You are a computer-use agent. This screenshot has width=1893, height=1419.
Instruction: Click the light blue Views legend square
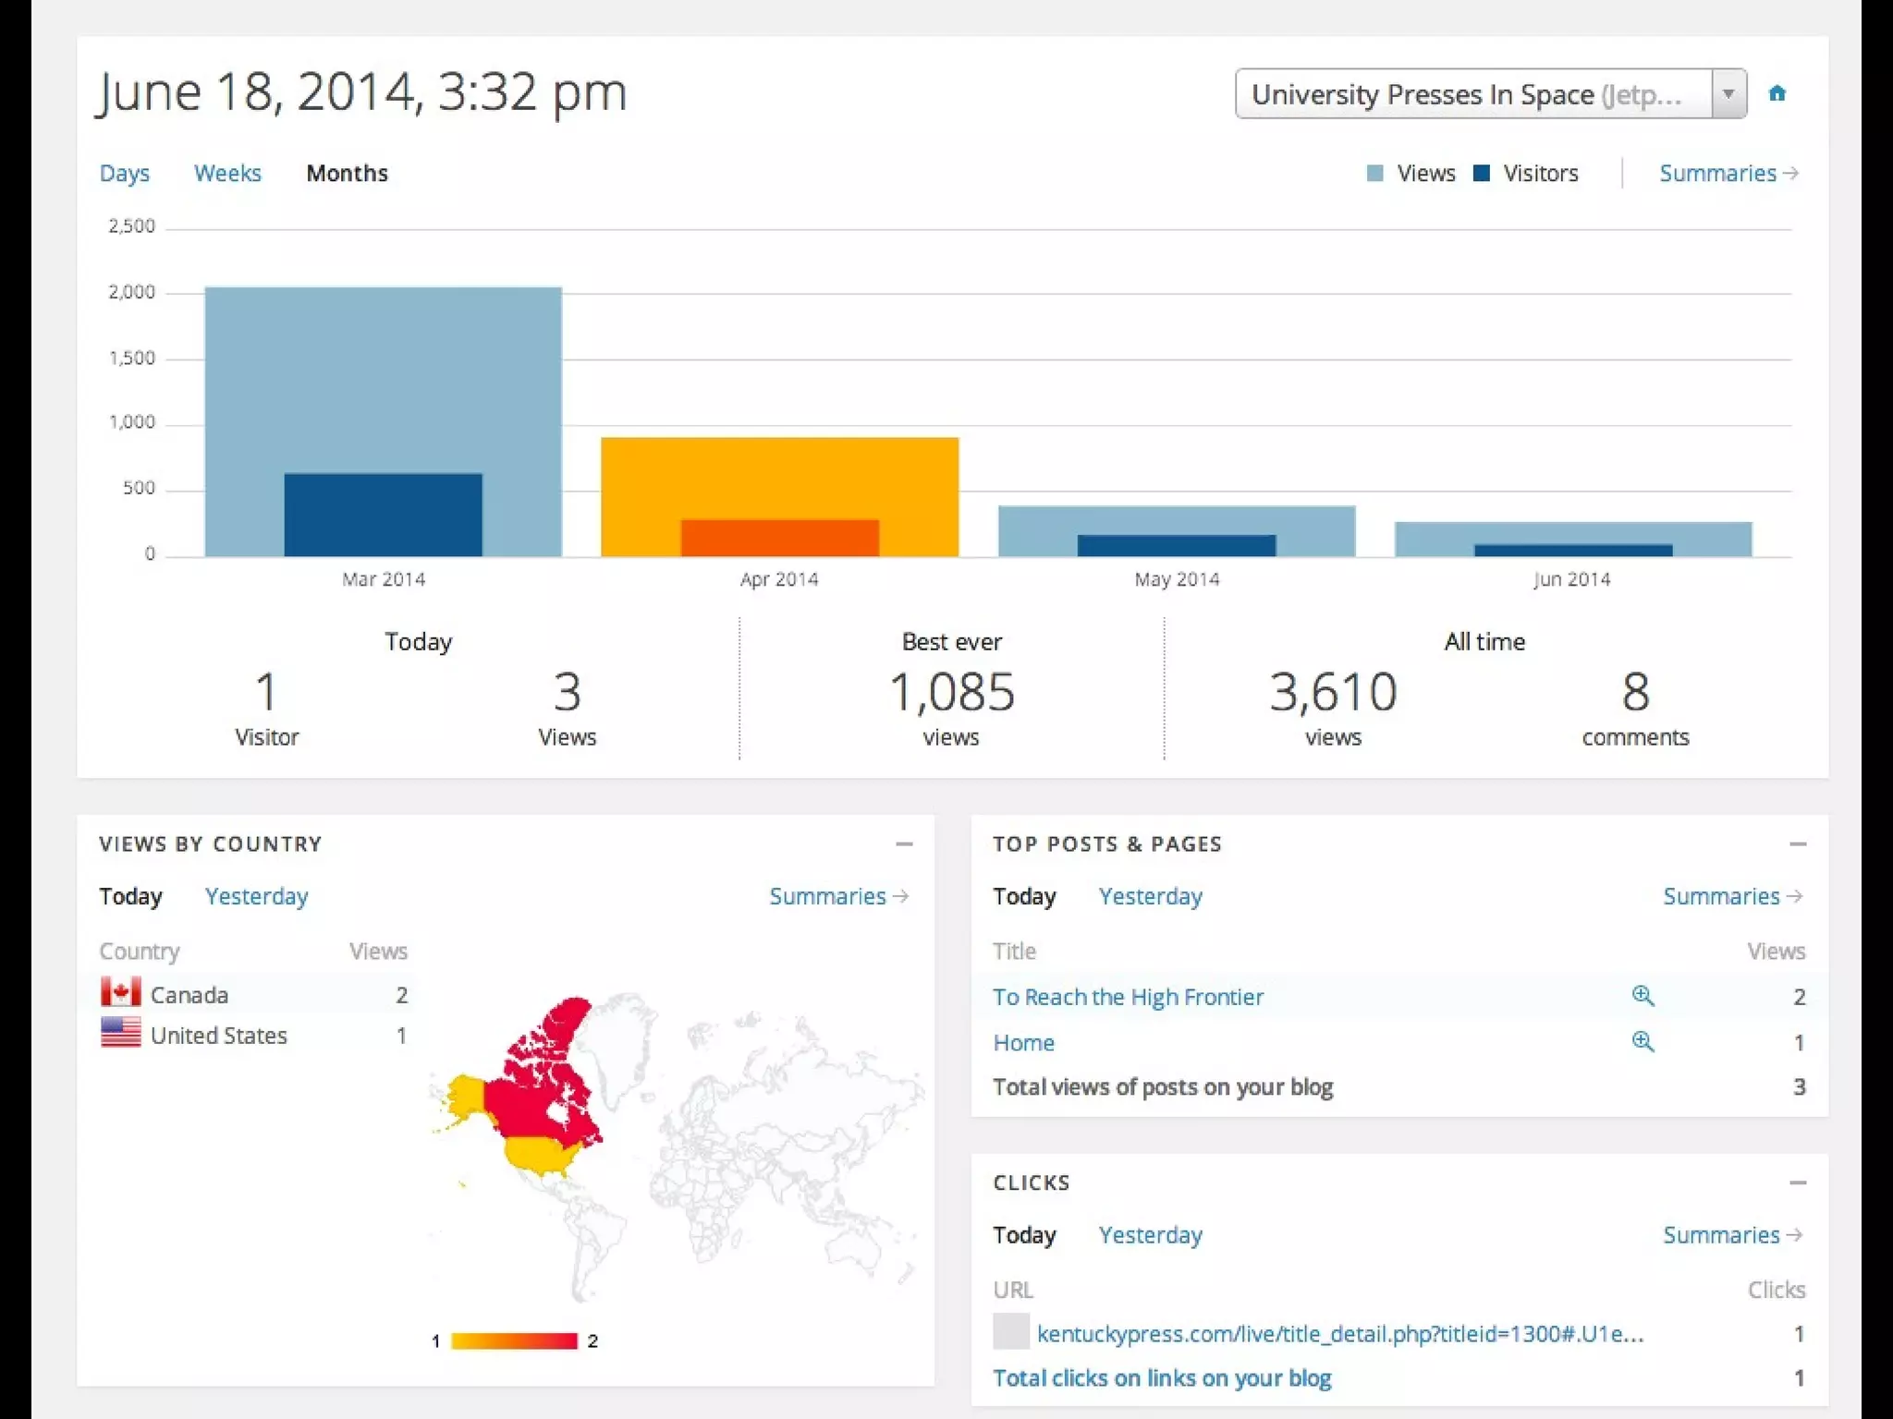1374,173
